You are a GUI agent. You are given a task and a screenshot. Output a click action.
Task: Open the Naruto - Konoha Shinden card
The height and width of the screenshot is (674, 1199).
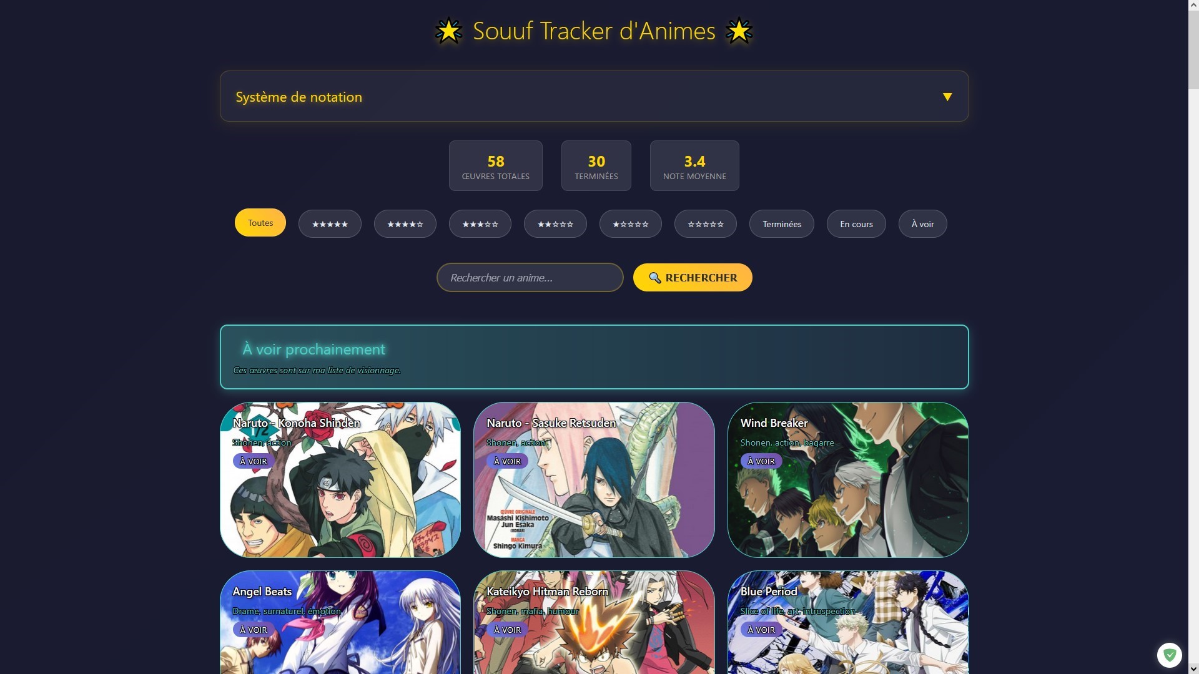pyautogui.click(x=340, y=480)
